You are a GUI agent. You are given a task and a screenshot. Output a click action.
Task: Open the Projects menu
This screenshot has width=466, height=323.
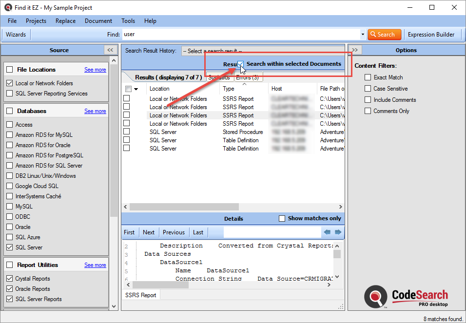click(36, 21)
